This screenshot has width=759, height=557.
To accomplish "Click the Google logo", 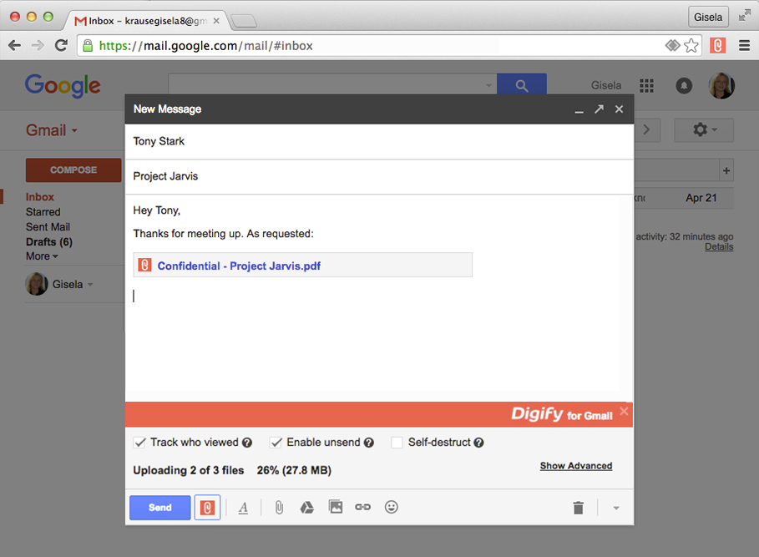I will click(x=63, y=86).
